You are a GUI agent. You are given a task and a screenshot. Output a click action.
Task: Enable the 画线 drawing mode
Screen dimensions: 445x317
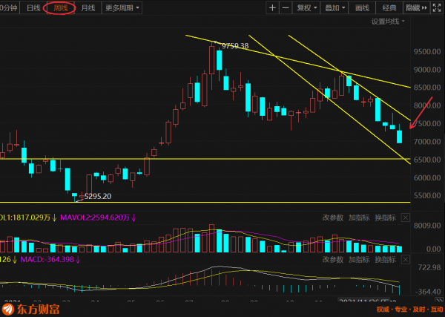point(363,7)
